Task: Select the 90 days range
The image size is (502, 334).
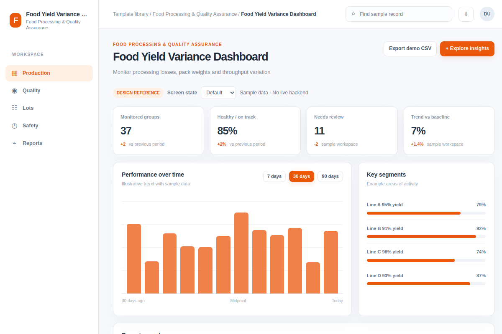Action: (330, 176)
